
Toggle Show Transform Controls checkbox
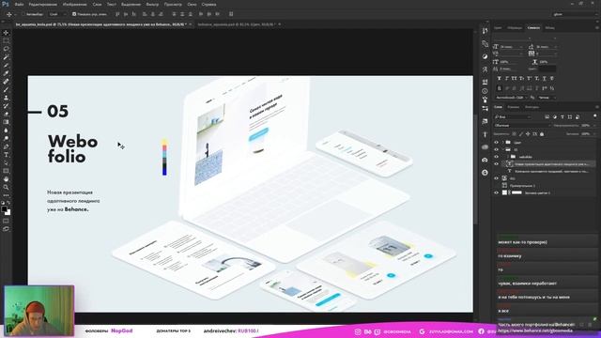coord(74,14)
